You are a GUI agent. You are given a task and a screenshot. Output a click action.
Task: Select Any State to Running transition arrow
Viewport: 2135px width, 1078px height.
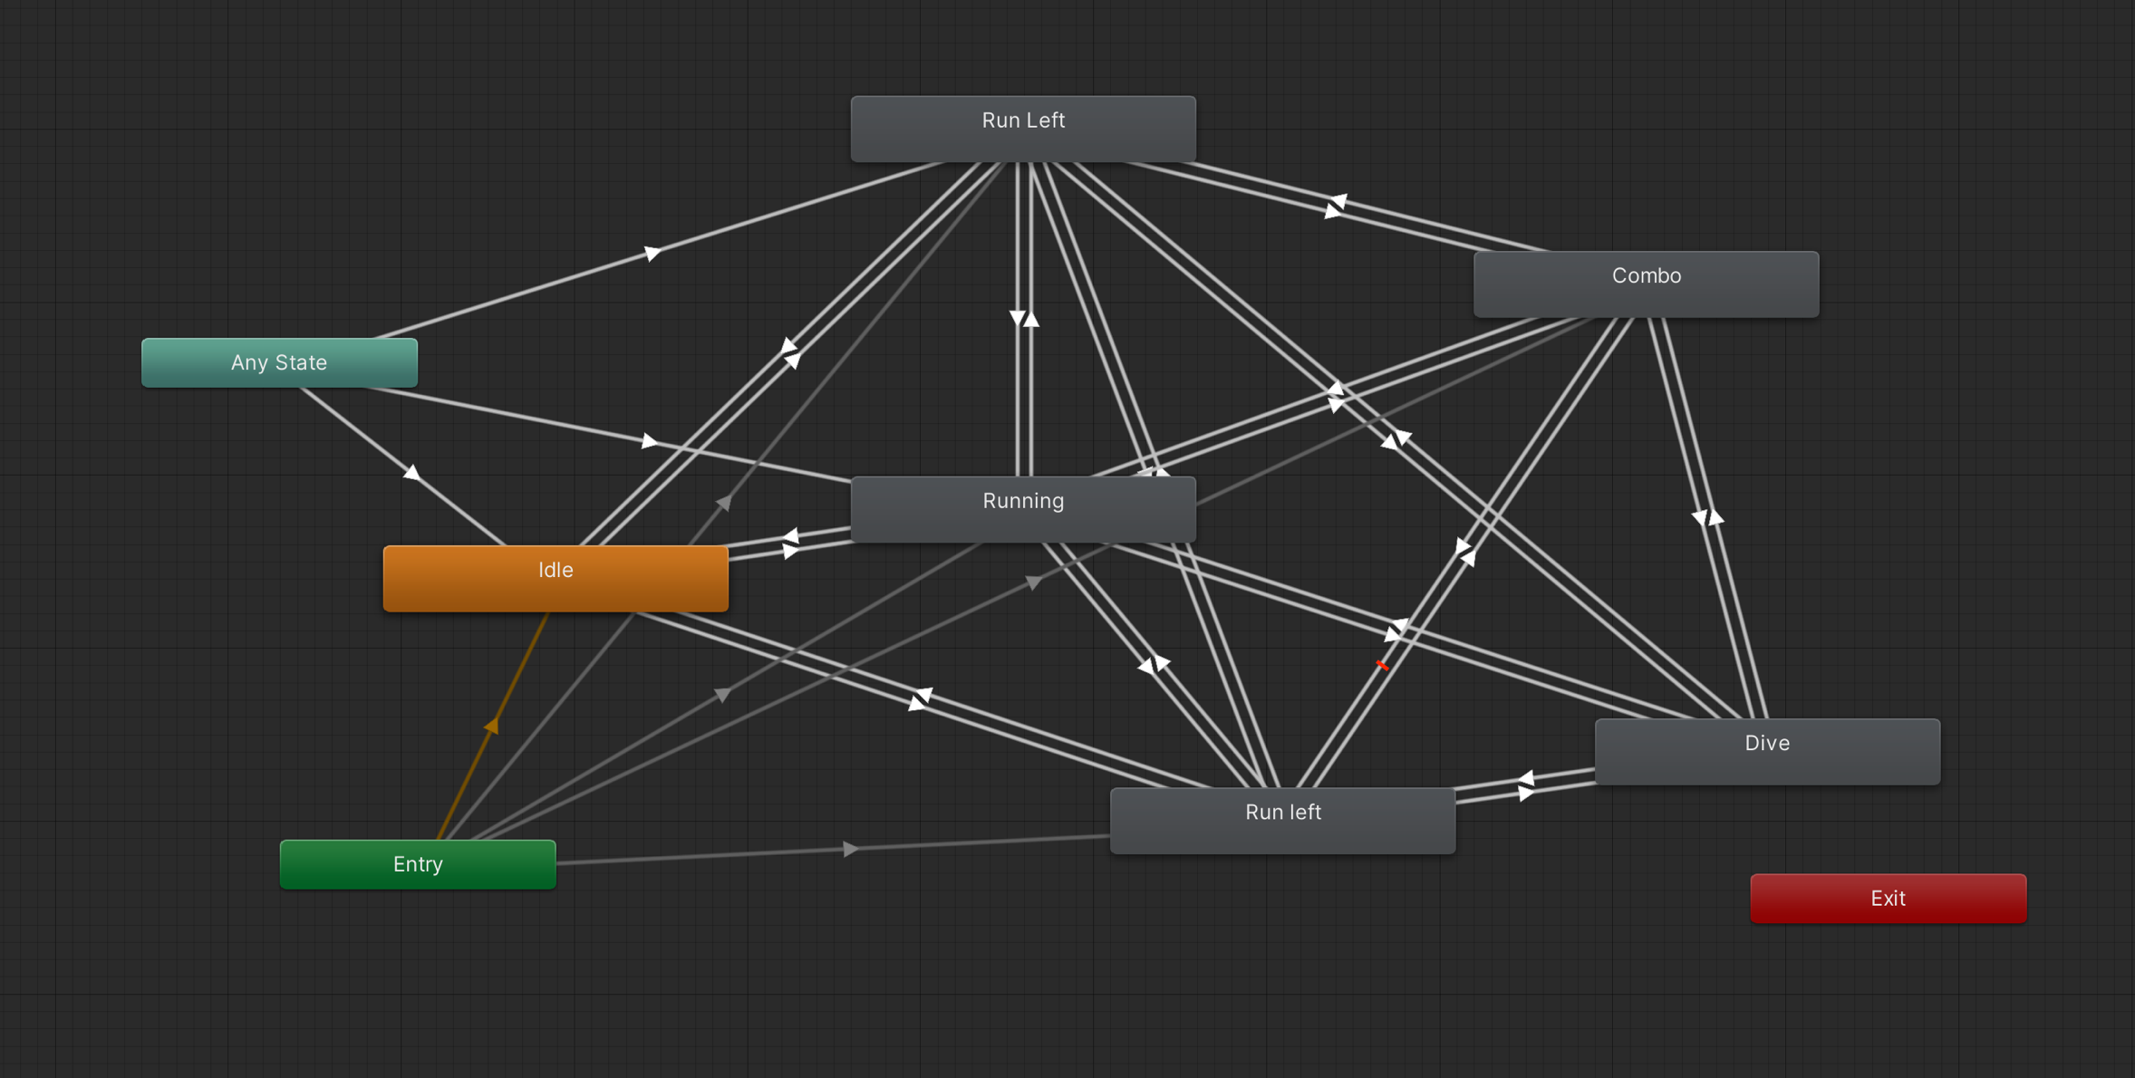649,441
